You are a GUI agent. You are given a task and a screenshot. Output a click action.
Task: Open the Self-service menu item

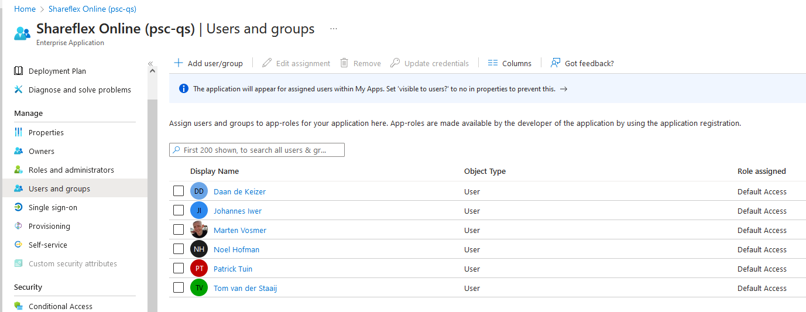click(48, 245)
